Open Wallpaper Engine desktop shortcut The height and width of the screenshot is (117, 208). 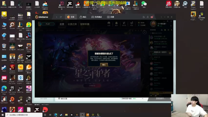(x=21, y=80)
